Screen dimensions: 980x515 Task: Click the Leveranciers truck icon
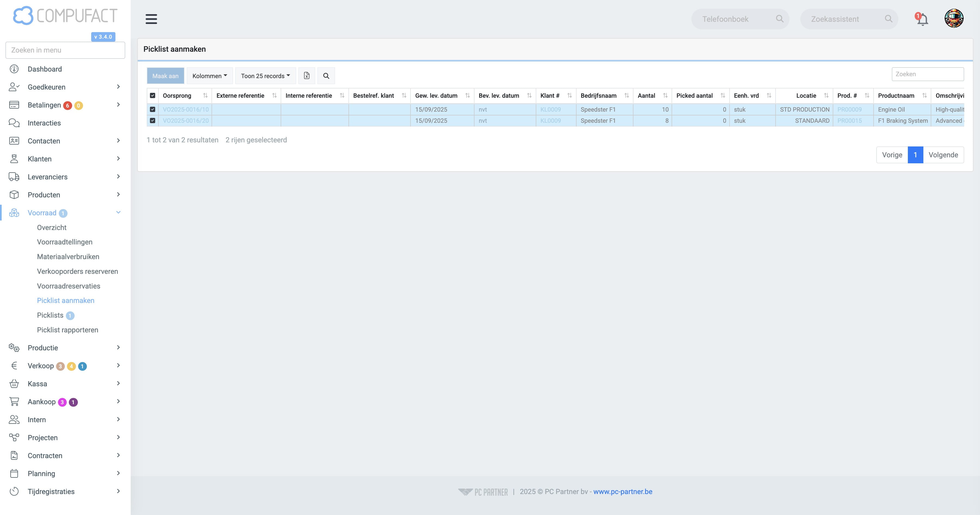[14, 177]
